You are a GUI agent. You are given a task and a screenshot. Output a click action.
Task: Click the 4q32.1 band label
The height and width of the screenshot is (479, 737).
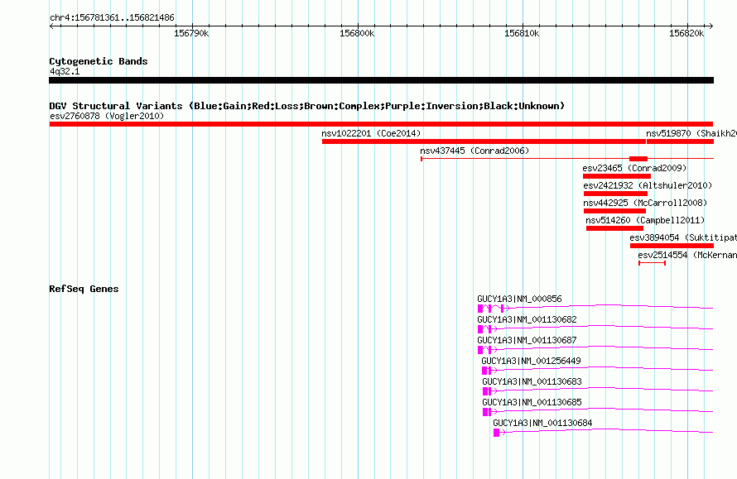pyautogui.click(x=65, y=71)
